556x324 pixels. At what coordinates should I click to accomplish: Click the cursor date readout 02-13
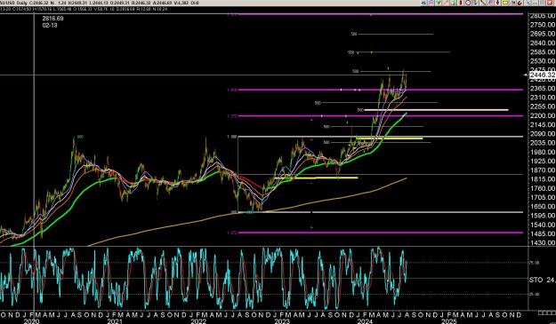click(50, 26)
